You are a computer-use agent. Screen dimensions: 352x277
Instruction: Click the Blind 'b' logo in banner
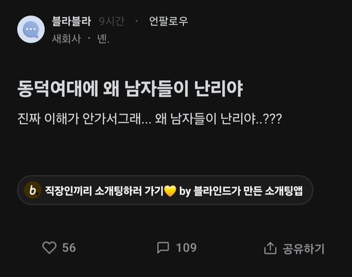[x=33, y=191]
